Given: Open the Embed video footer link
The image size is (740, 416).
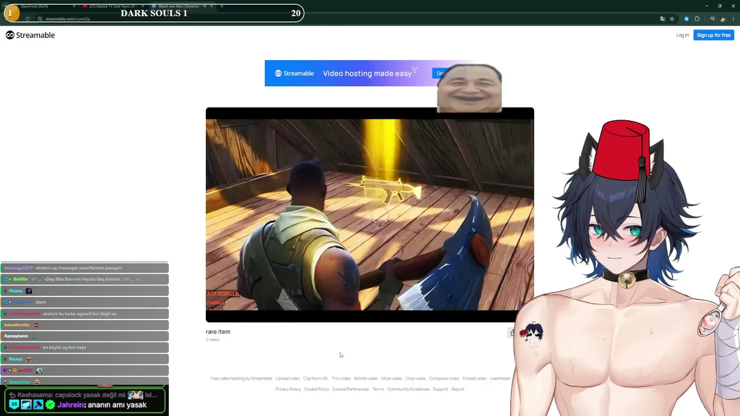Looking at the screenshot, I should click(x=474, y=378).
